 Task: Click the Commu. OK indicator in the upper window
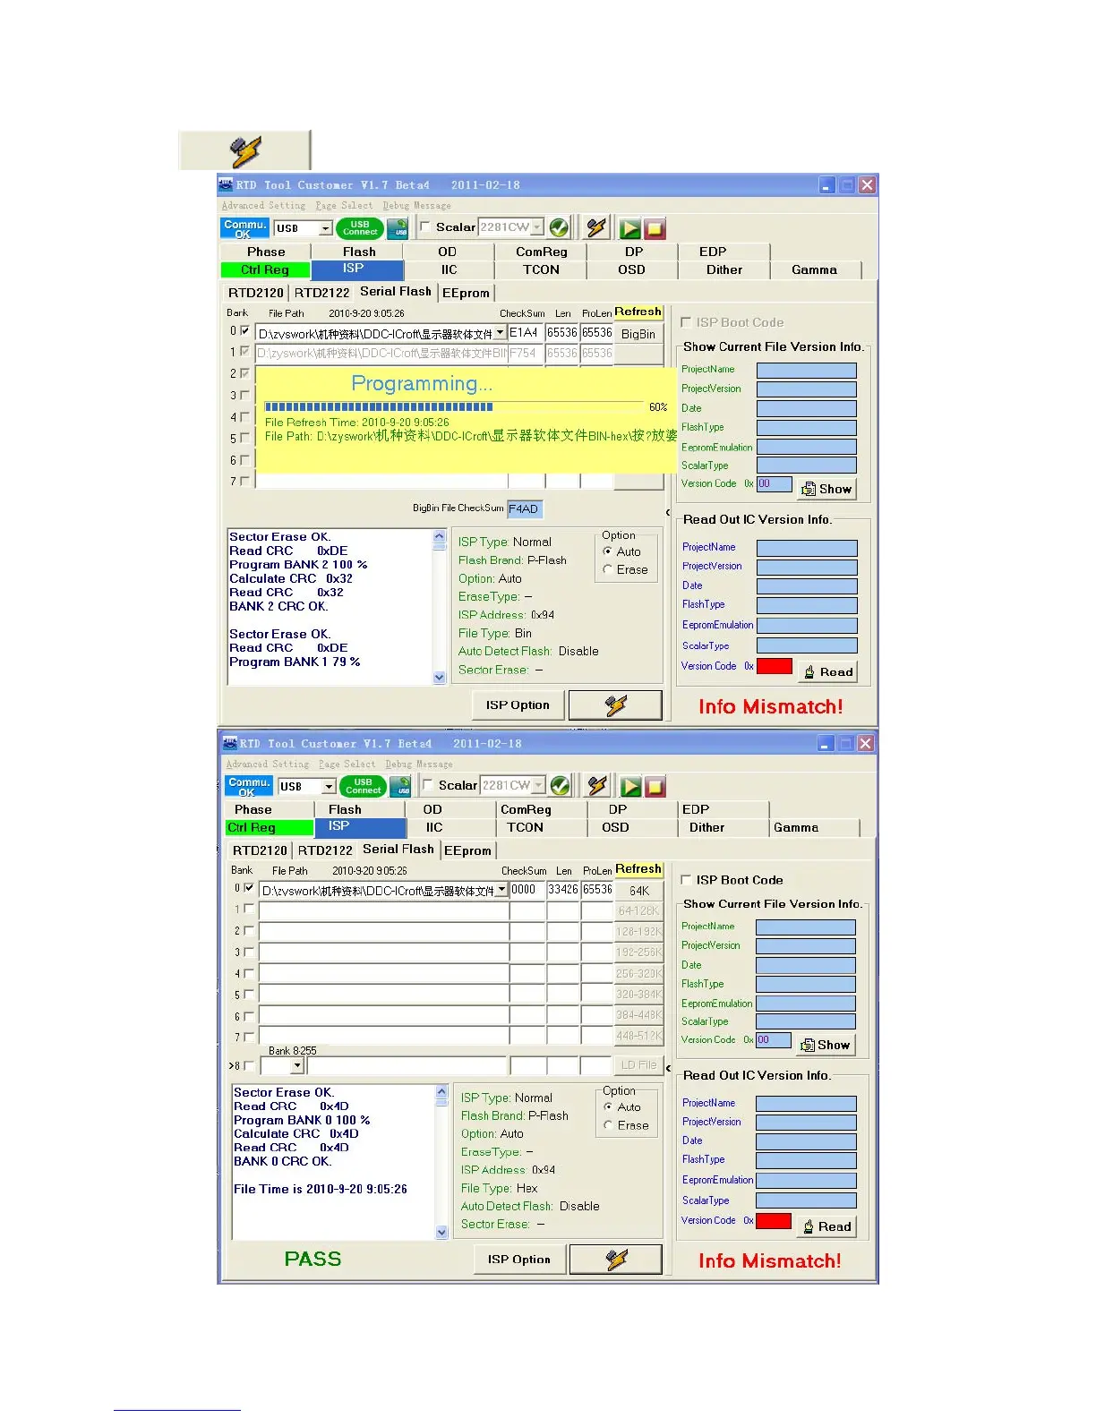coord(244,228)
